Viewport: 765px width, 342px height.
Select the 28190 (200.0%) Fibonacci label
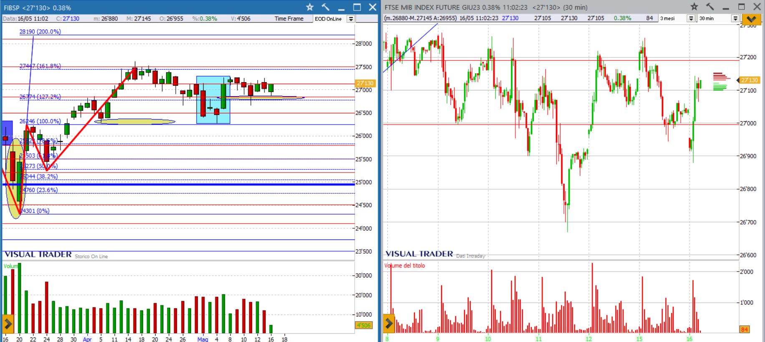40,32
